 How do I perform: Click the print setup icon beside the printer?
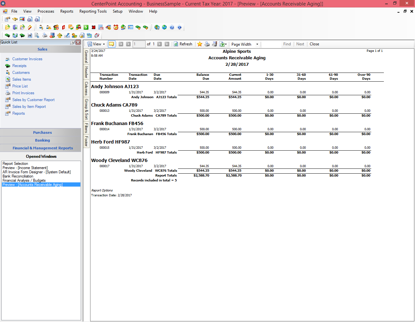pos(214,44)
